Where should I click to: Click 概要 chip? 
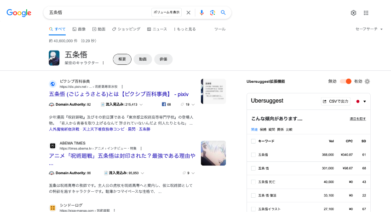[122, 59]
